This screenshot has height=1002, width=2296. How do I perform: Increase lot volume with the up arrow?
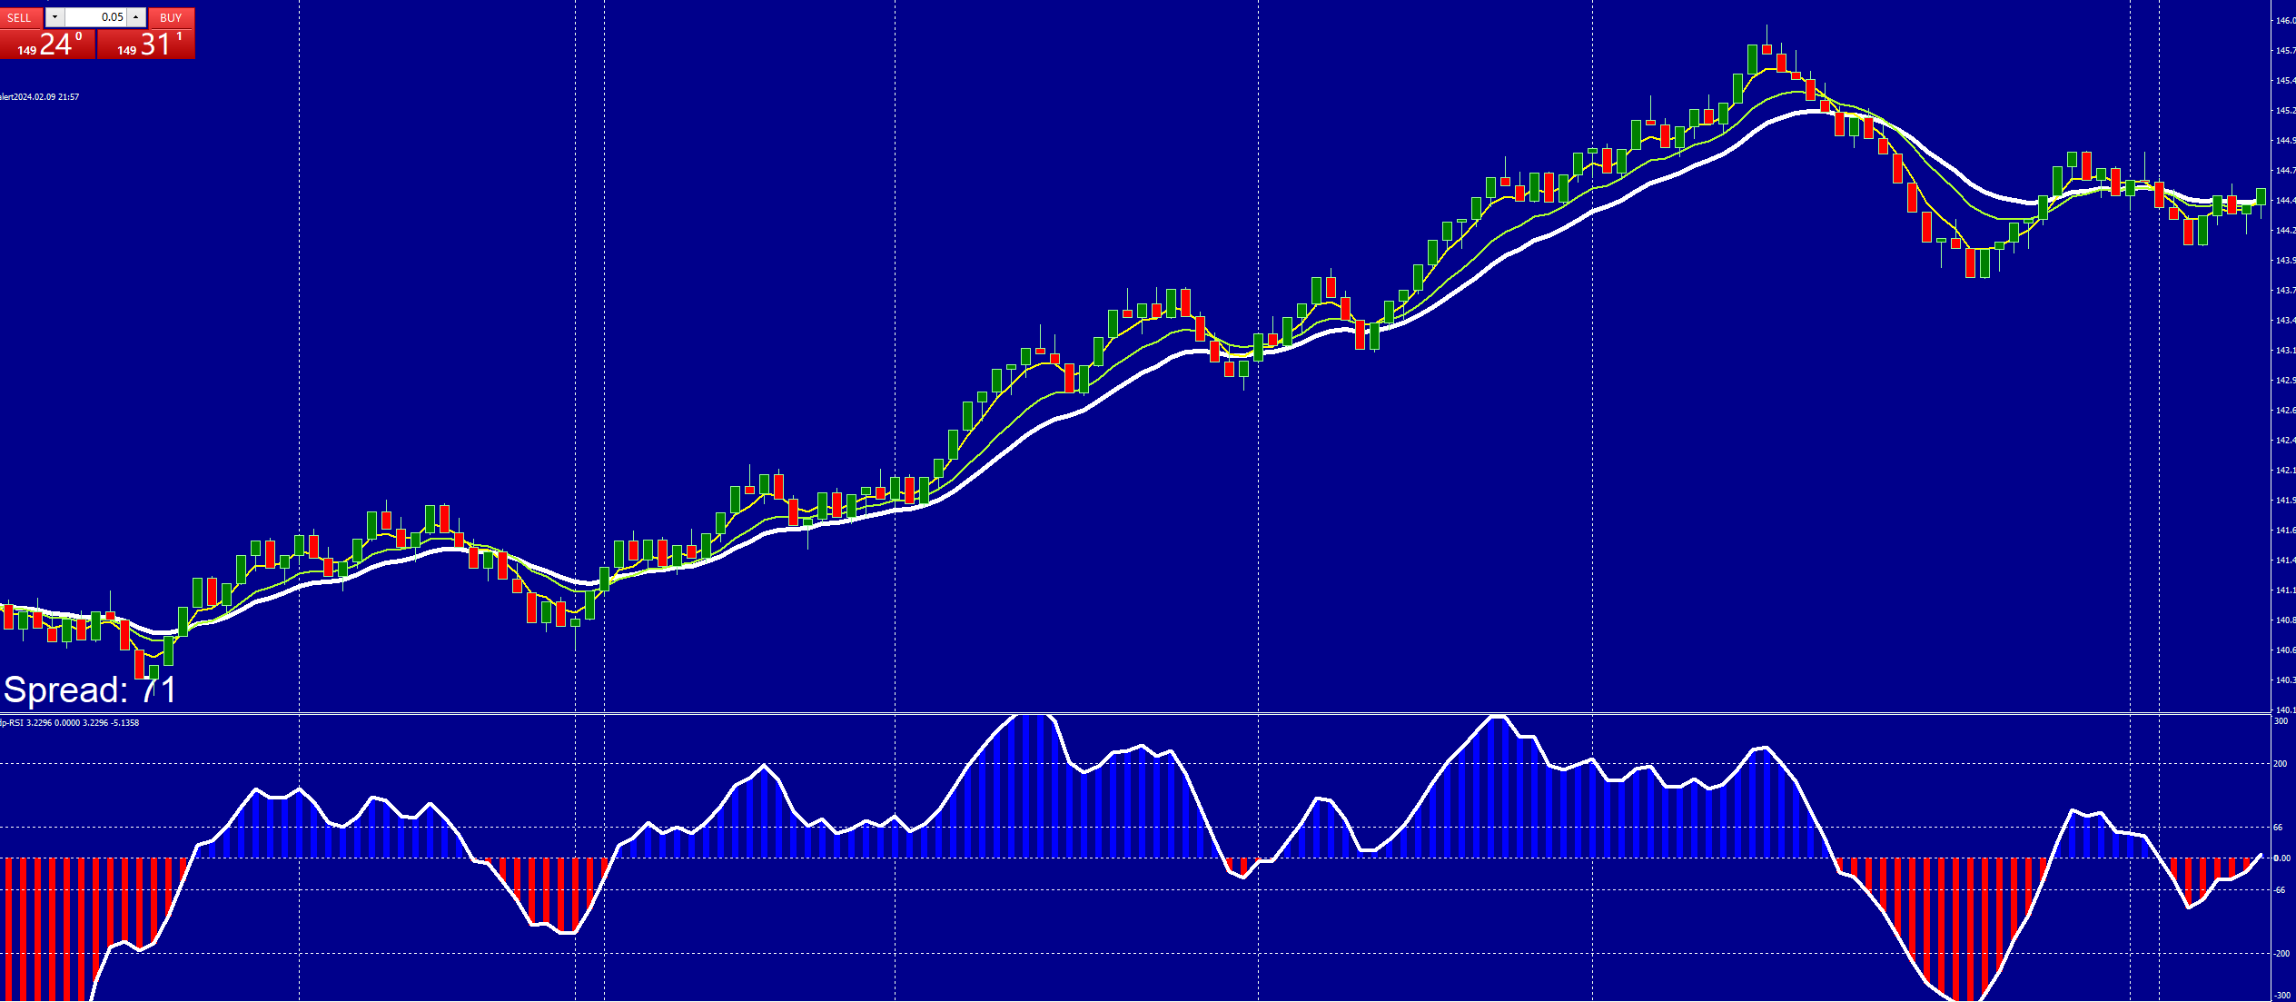point(135,17)
